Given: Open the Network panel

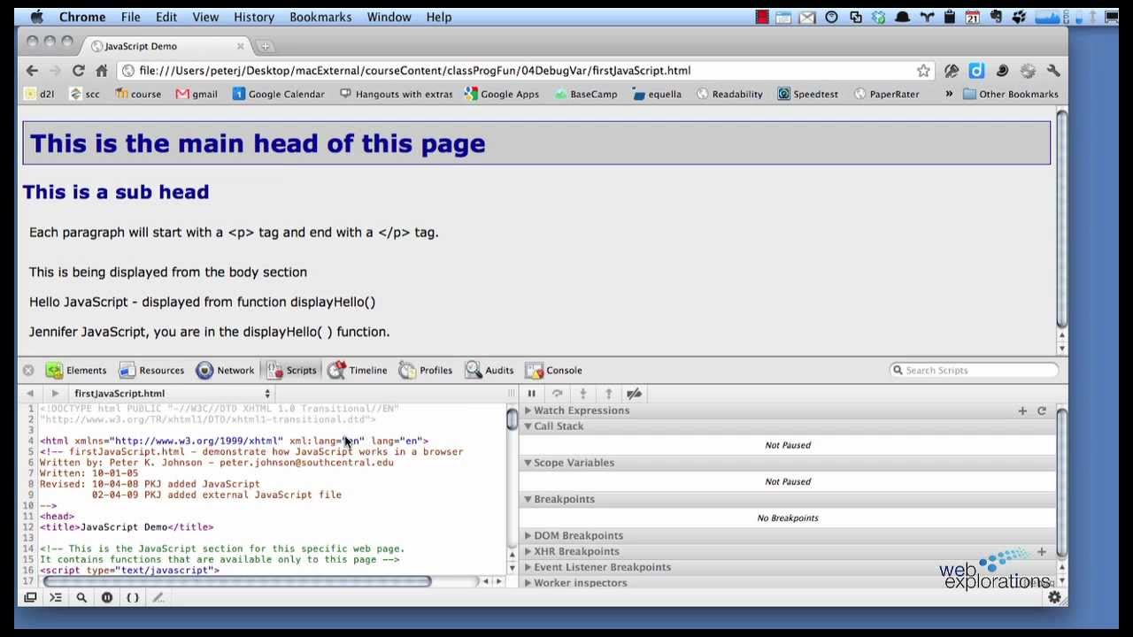Looking at the screenshot, I should click(x=225, y=371).
